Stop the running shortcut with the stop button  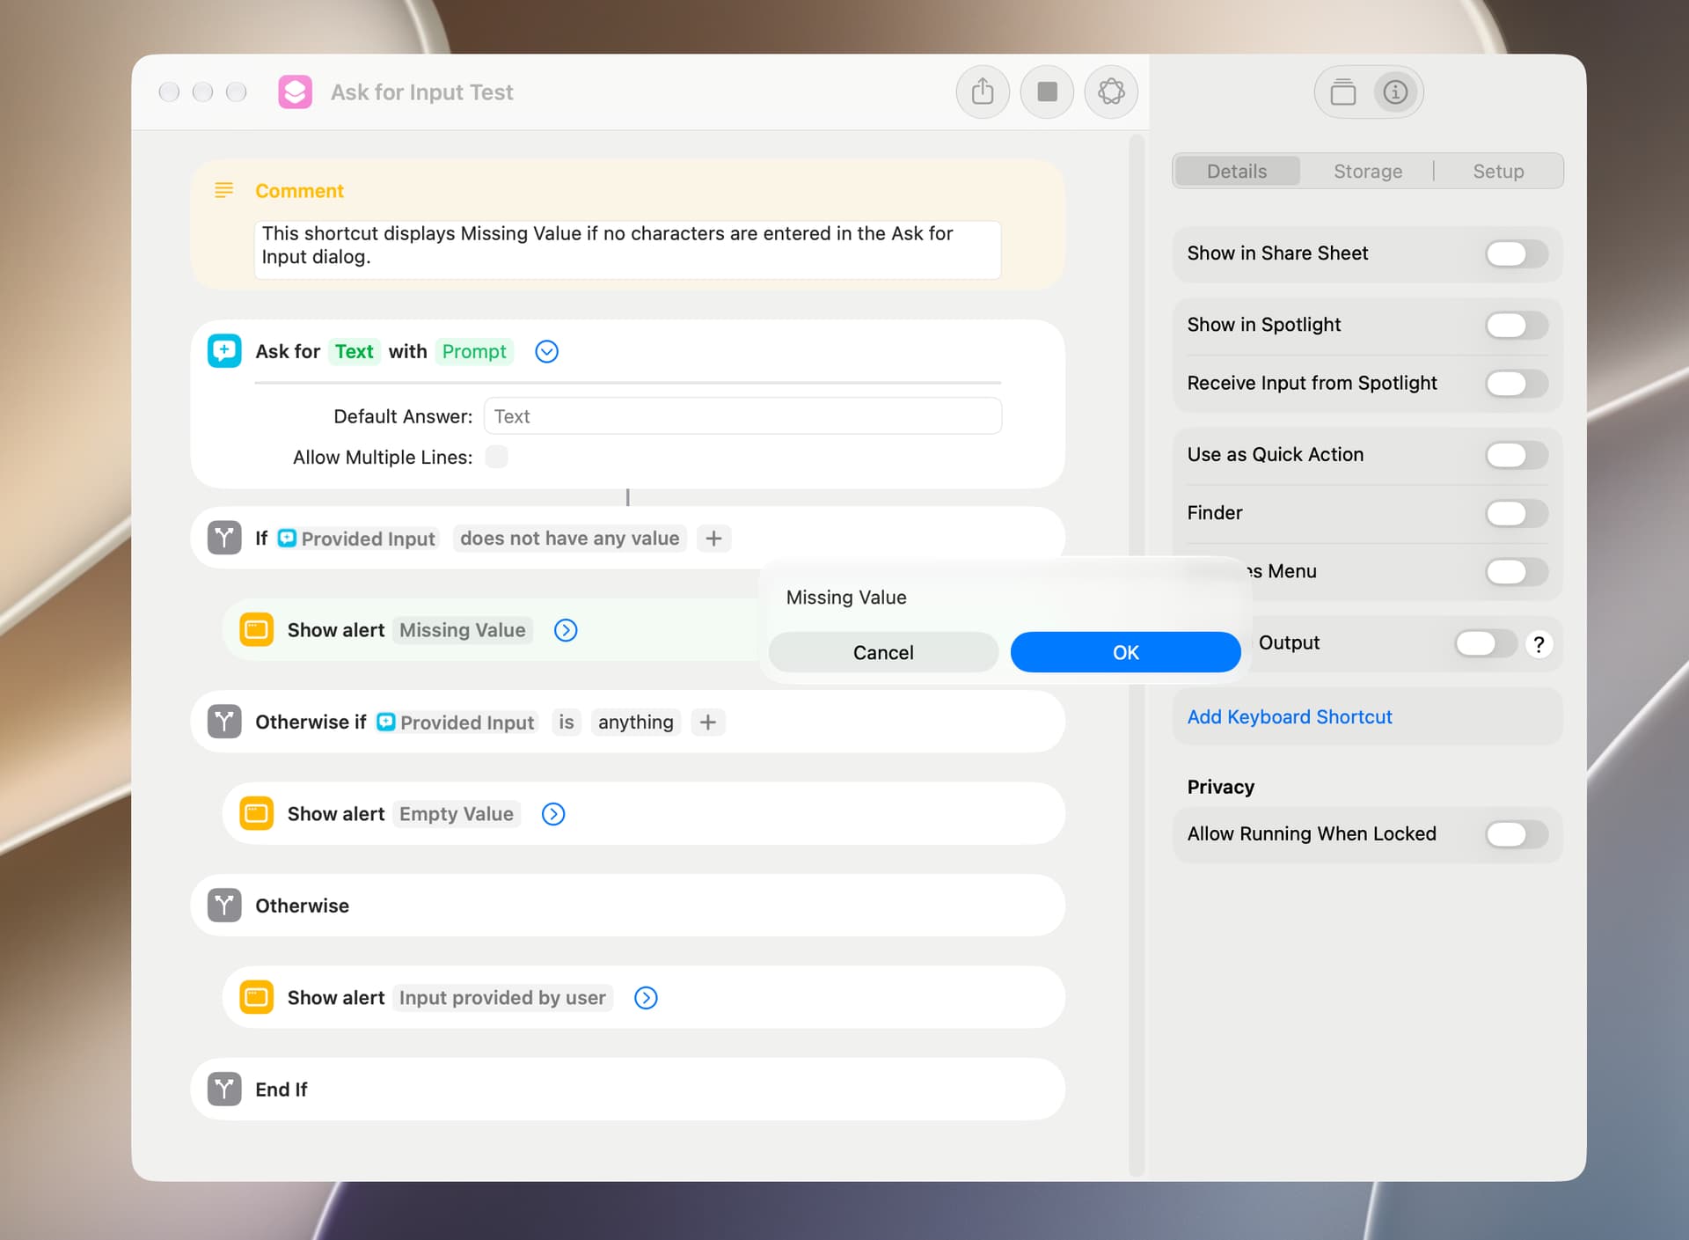tap(1047, 92)
